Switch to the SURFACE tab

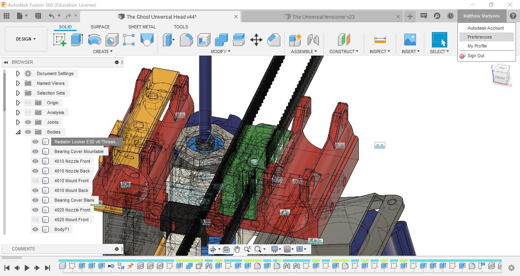click(100, 27)
